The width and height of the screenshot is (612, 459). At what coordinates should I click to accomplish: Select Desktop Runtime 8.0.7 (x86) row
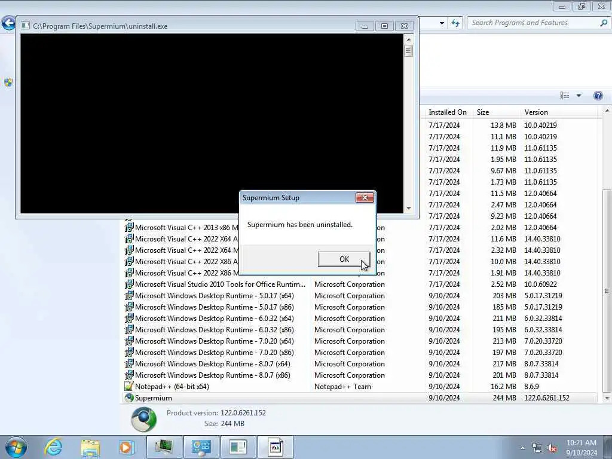click(x=359, y=375)
